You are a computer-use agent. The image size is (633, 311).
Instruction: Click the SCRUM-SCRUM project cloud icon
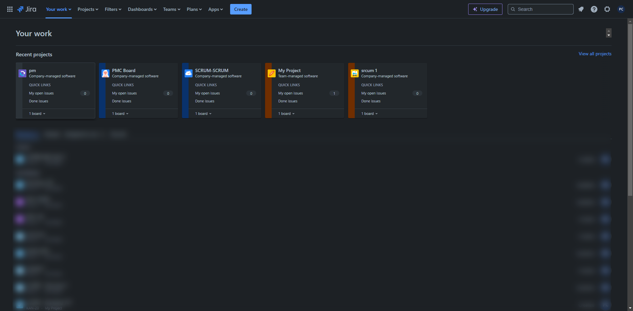click(x=189, y=73)
